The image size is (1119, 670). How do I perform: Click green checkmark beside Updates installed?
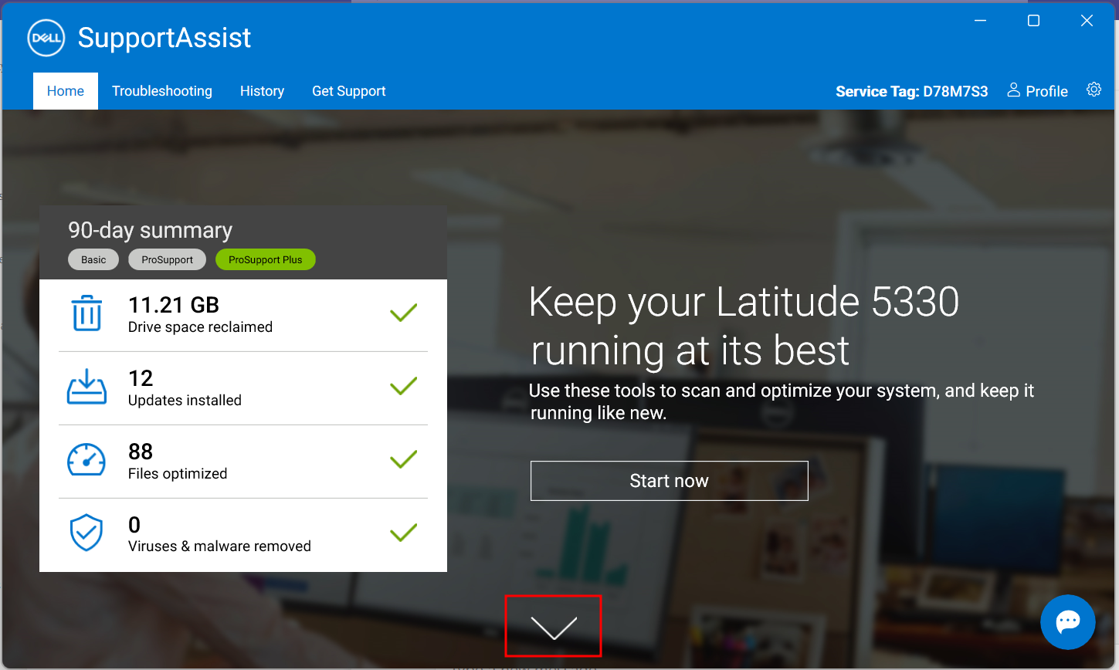[x=403, y=386]
